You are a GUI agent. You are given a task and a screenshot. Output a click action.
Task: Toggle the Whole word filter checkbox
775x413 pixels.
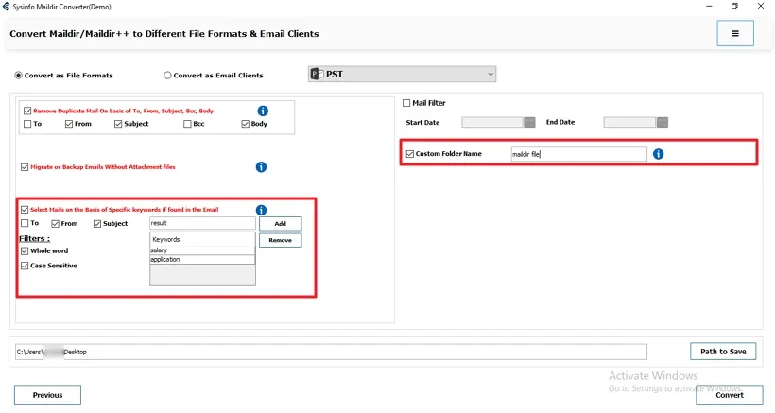(x=25, y=251)
